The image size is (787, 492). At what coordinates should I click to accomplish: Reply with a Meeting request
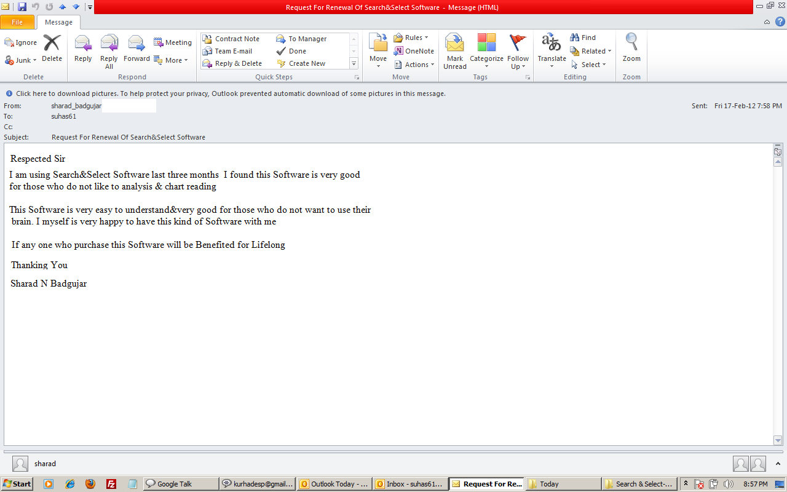coord(173,42)
